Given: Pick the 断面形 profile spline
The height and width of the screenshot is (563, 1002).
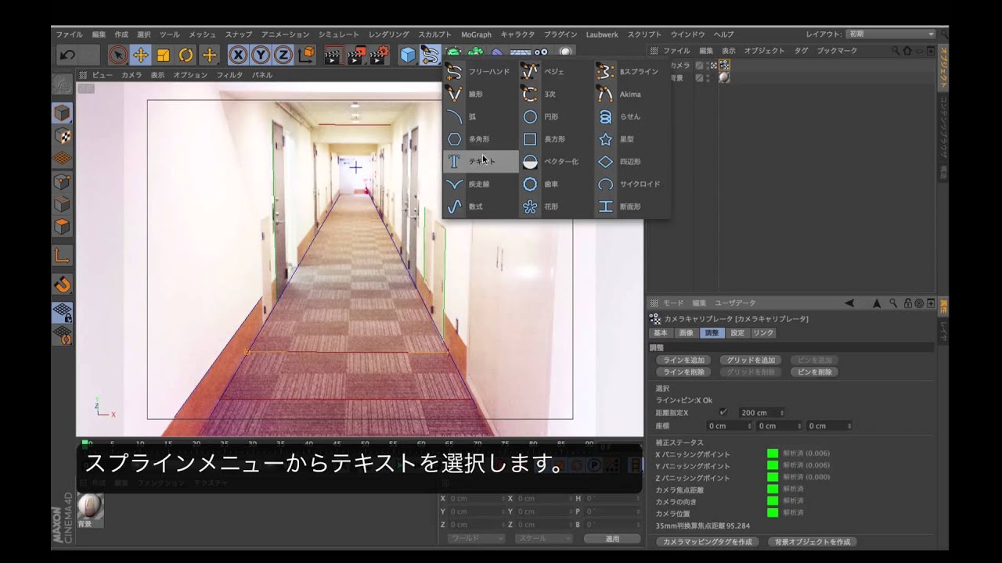Looking at the screenshot, I should [633, 207].
